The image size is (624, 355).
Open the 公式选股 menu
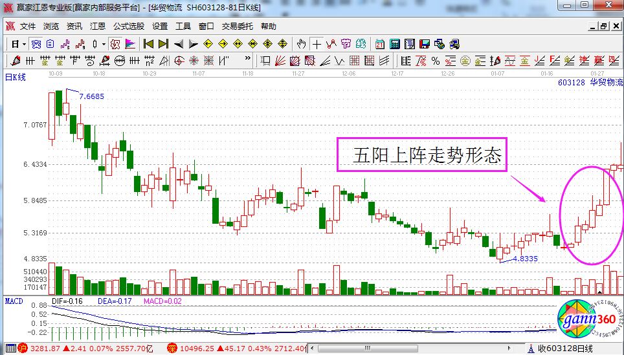click(x=129, y=27)
